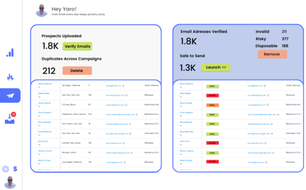Copy acagney email in Prospects Uploaded table
Screen dimensions: 306x190
pos(126,105)
